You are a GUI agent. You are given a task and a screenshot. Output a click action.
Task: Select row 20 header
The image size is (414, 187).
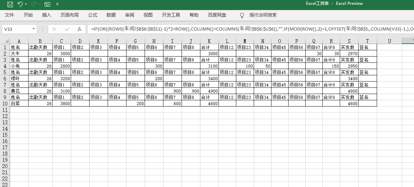coord(5,166)
